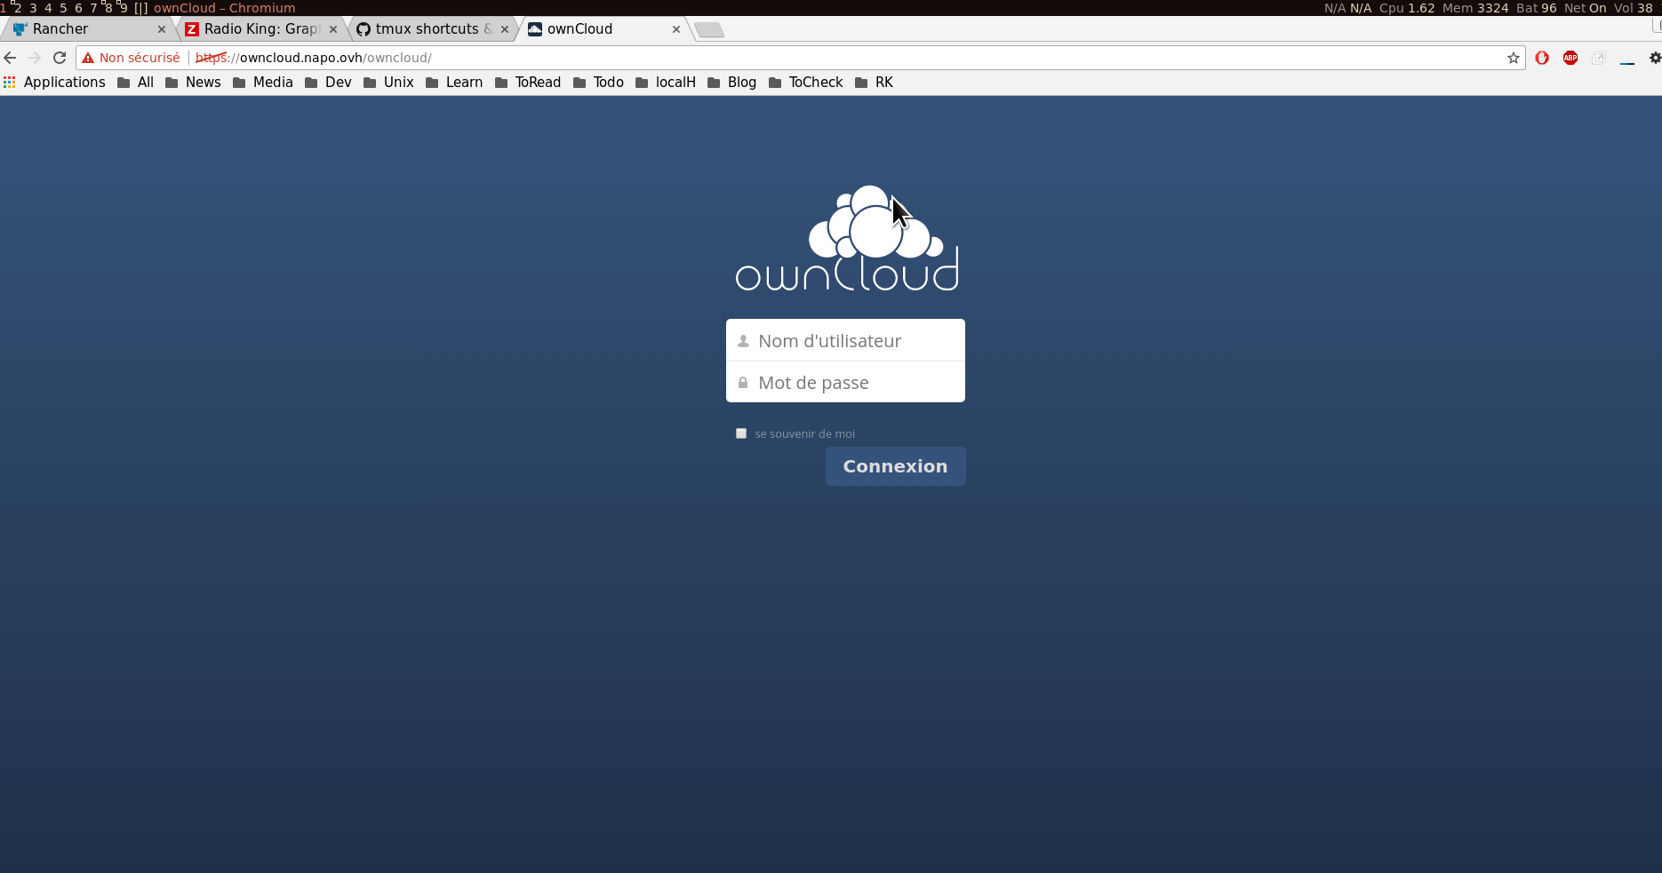Viewport: 1662px width, 873px height.
Task: Click the URL address bar
Action: 800,58
